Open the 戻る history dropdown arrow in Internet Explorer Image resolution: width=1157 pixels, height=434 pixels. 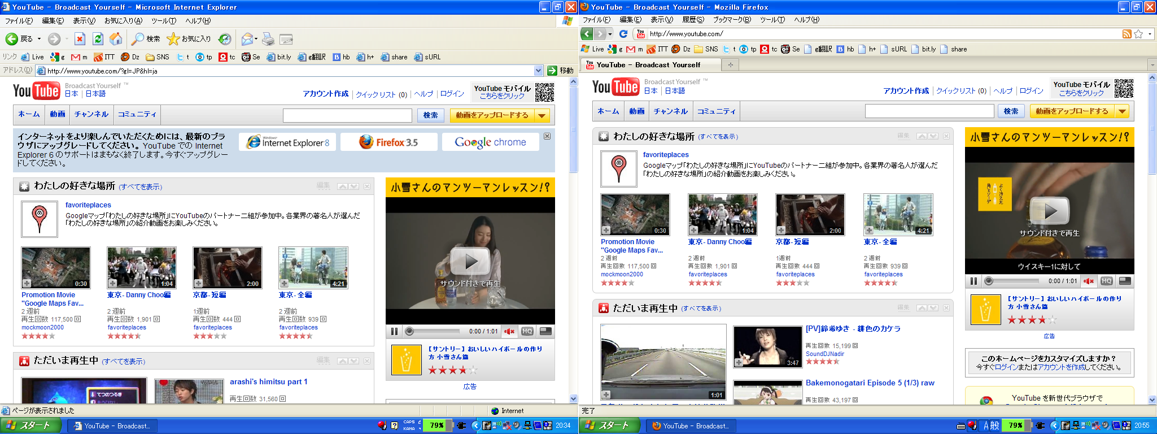[39, 39]
